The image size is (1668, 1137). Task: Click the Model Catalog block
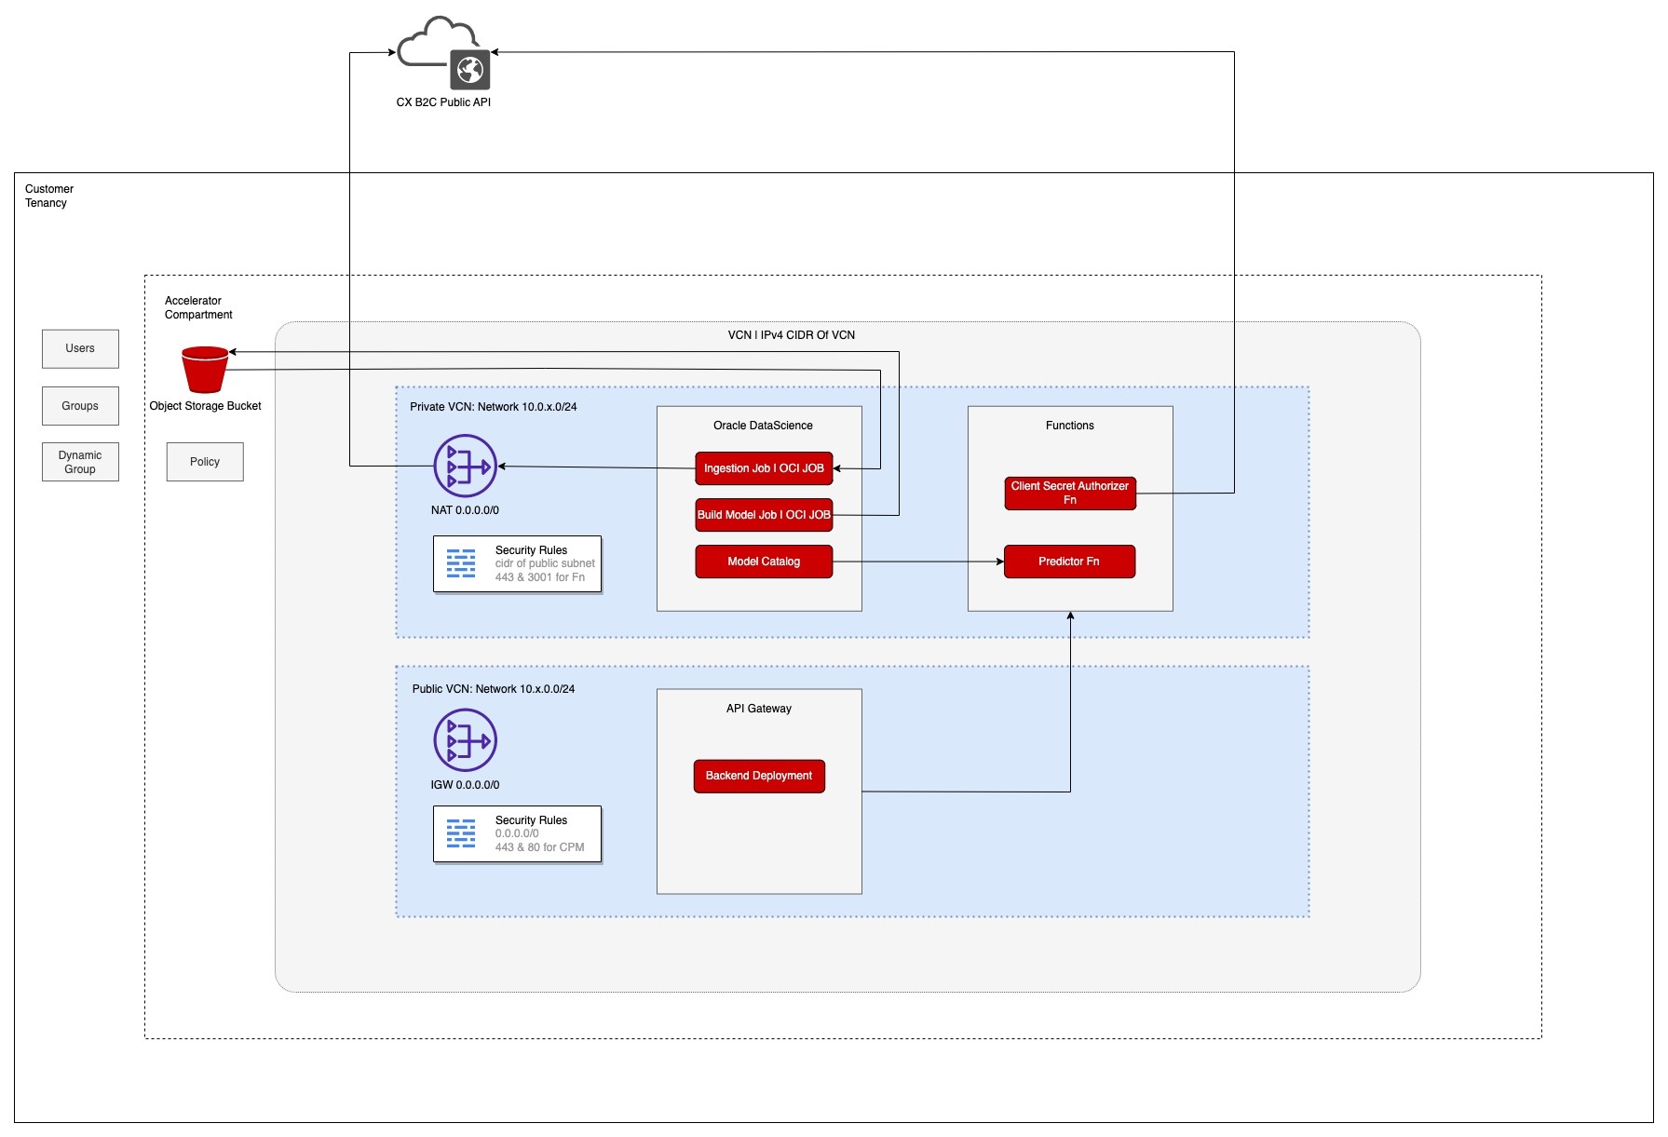coord(764,562)
